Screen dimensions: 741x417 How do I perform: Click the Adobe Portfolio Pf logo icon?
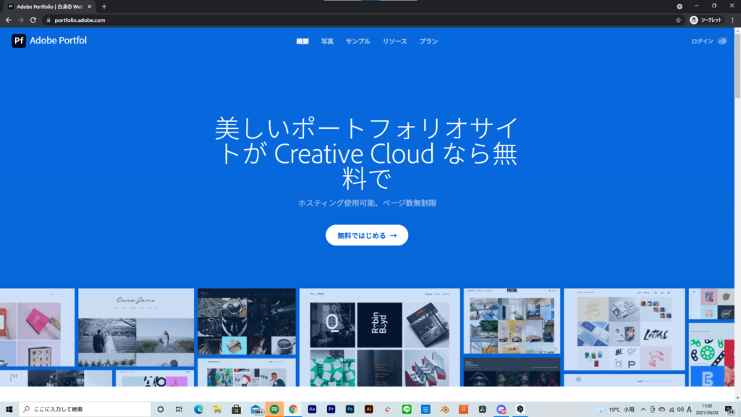click(x=19, y=41)
